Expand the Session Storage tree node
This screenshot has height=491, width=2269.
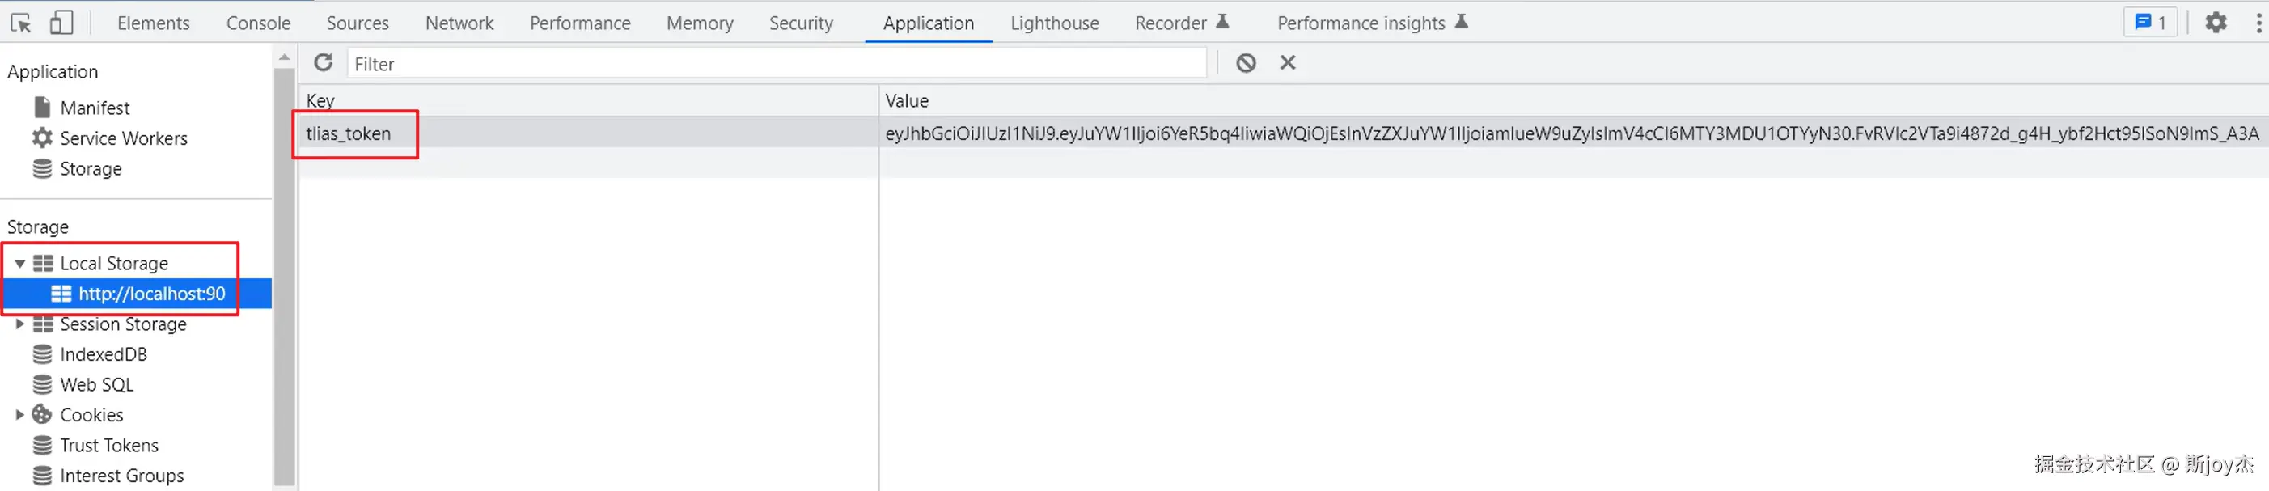click(x=19, y=324)
